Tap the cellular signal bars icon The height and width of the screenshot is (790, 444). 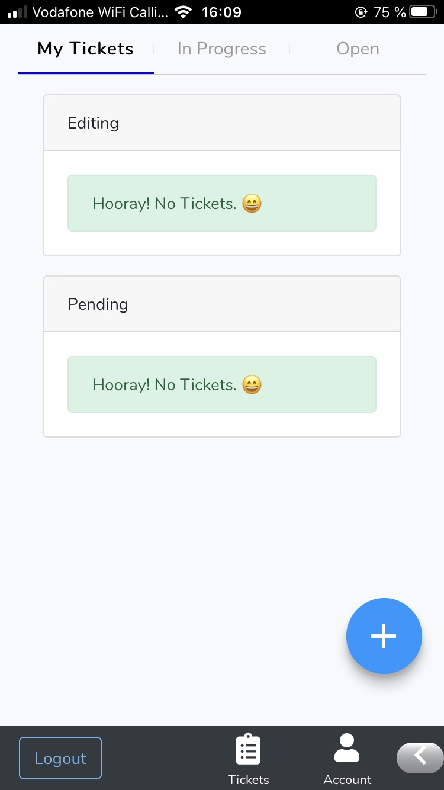click(x=17, y=12)
